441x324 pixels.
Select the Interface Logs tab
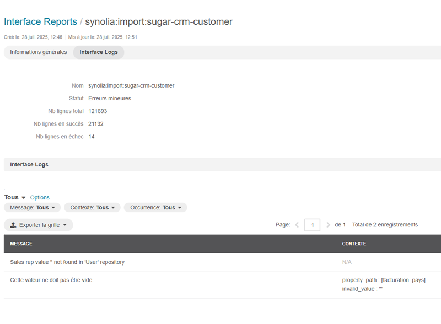tap(99, 52)
